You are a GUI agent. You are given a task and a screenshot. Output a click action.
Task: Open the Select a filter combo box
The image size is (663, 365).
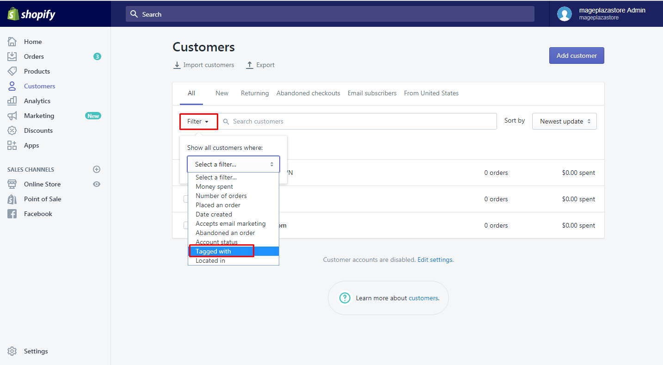(233, 164)
